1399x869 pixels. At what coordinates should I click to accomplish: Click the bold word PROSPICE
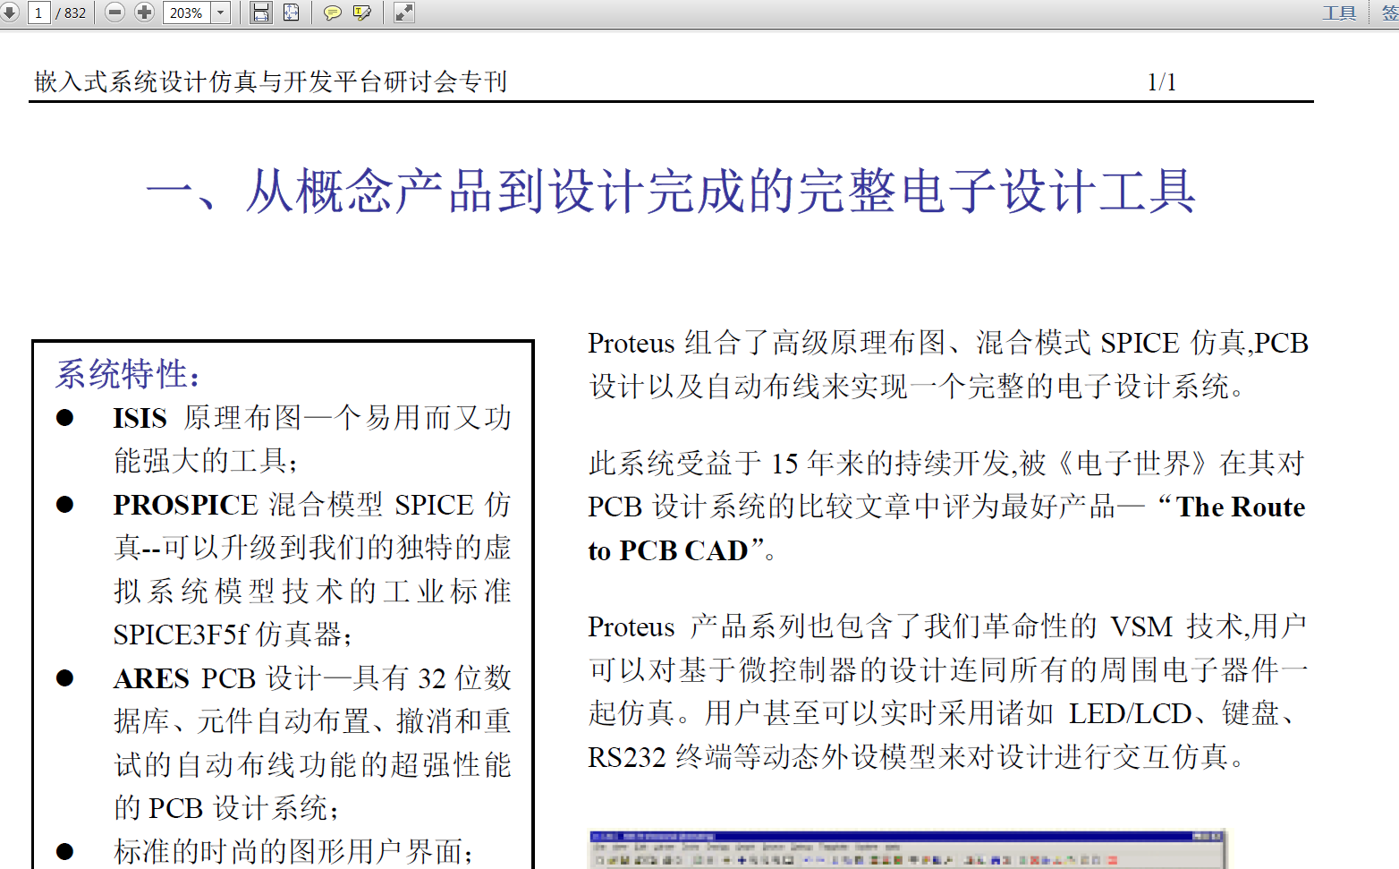pyautogui.click(x=185, y=505)
